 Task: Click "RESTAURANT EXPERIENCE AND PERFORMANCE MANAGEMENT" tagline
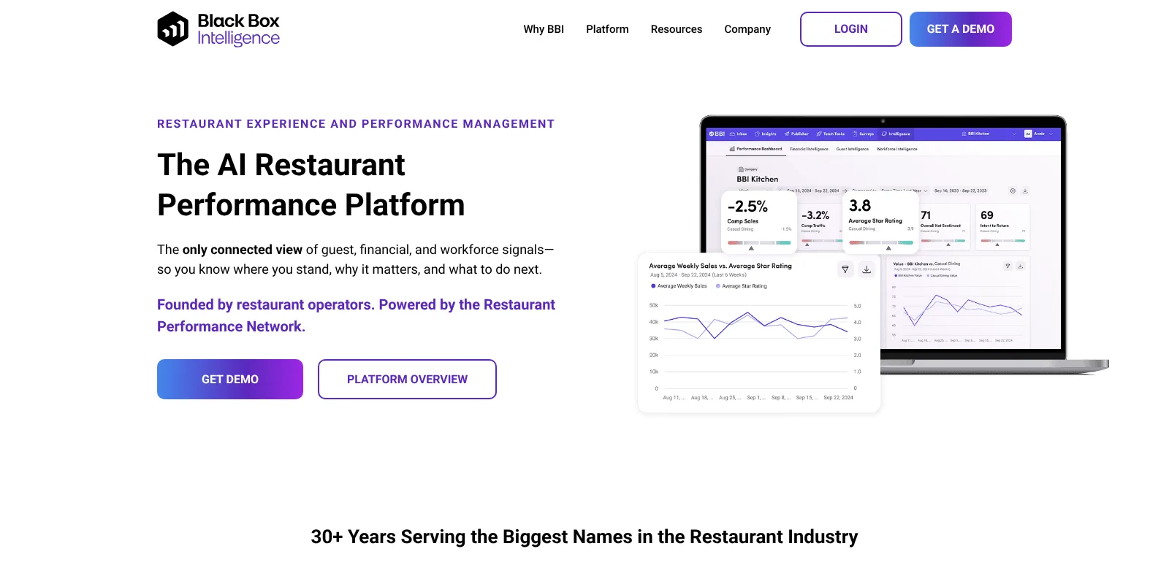click(x=356, y=124)
